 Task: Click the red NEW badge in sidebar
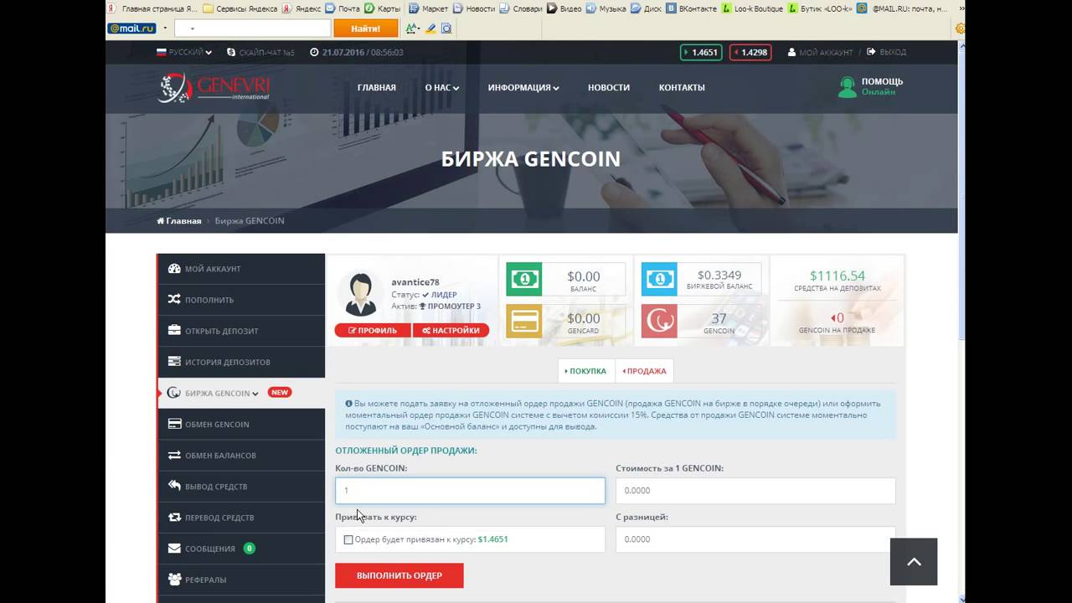tap(280, 392)
